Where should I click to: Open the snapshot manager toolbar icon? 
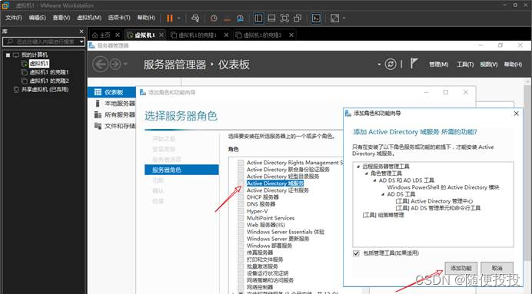(240, 18)
